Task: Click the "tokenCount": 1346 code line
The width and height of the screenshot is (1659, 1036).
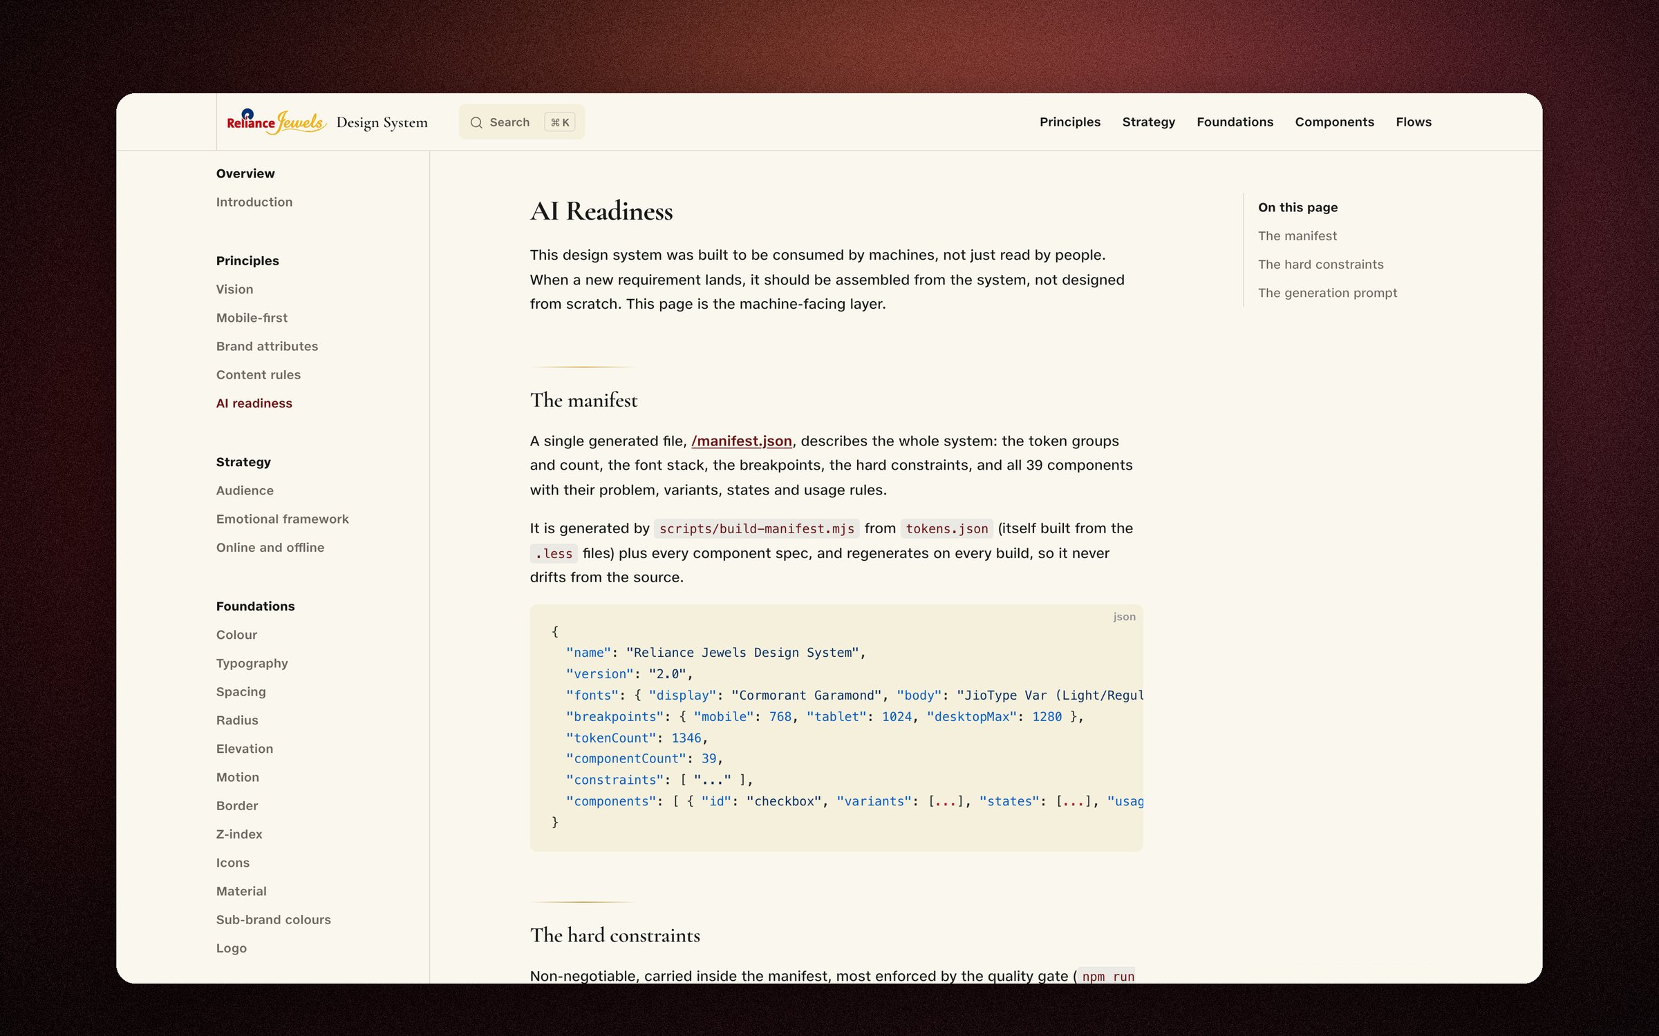Action: pyautogui.click(x=637, y=737)
